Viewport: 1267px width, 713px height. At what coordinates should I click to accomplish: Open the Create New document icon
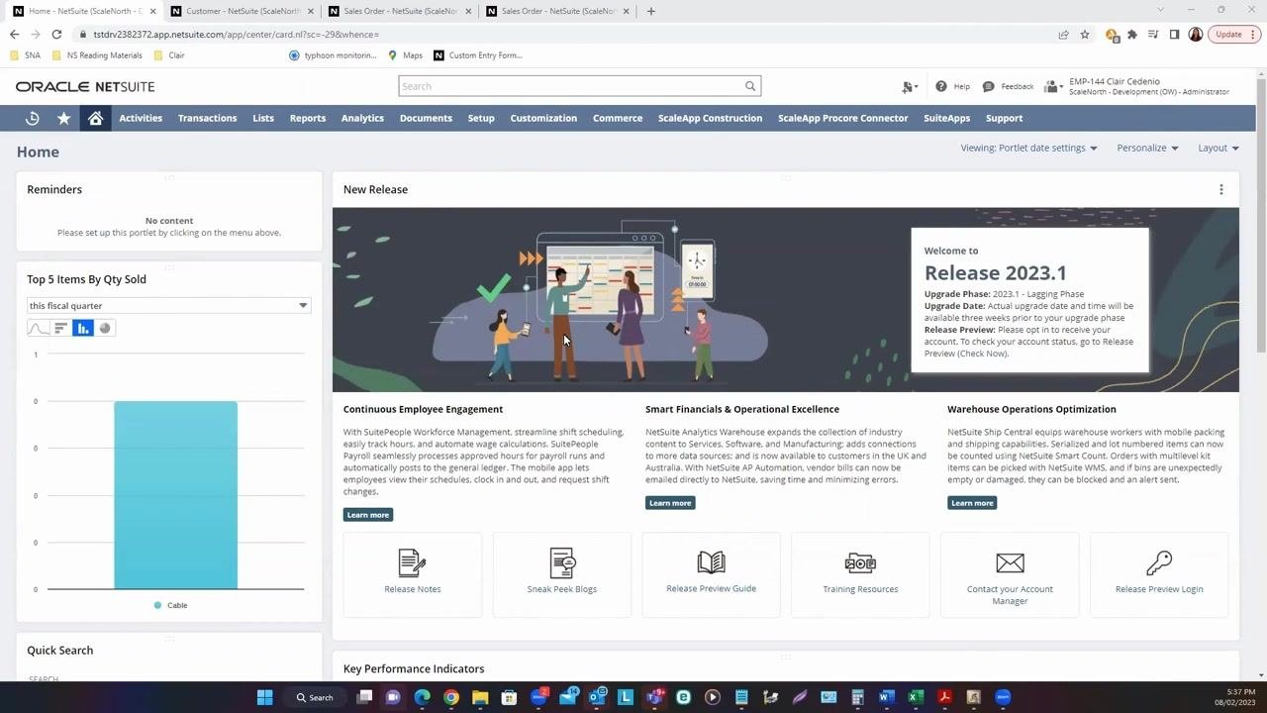pyautogui.click(x=909, y=87)
